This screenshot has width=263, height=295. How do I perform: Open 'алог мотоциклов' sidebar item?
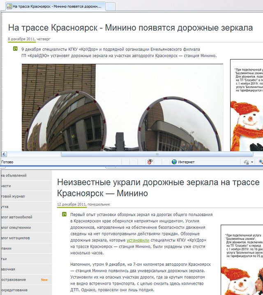pos(16,238)
